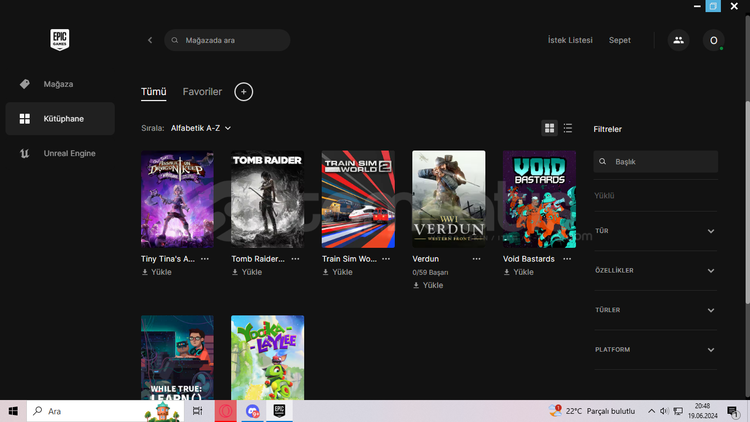Open the Alfabetik A-Z sort dropdown
The width and height of the screenshot is (750, 422).
click(x=200, y=128)
